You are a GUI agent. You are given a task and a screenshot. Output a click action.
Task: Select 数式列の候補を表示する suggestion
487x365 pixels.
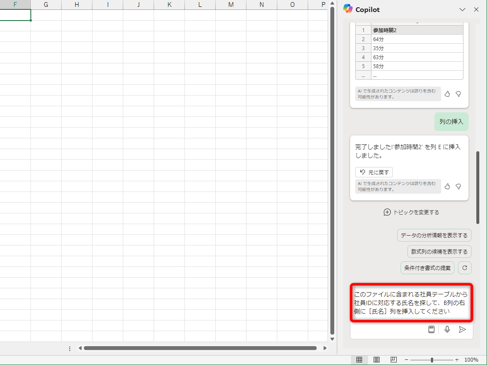click(439, 251)
